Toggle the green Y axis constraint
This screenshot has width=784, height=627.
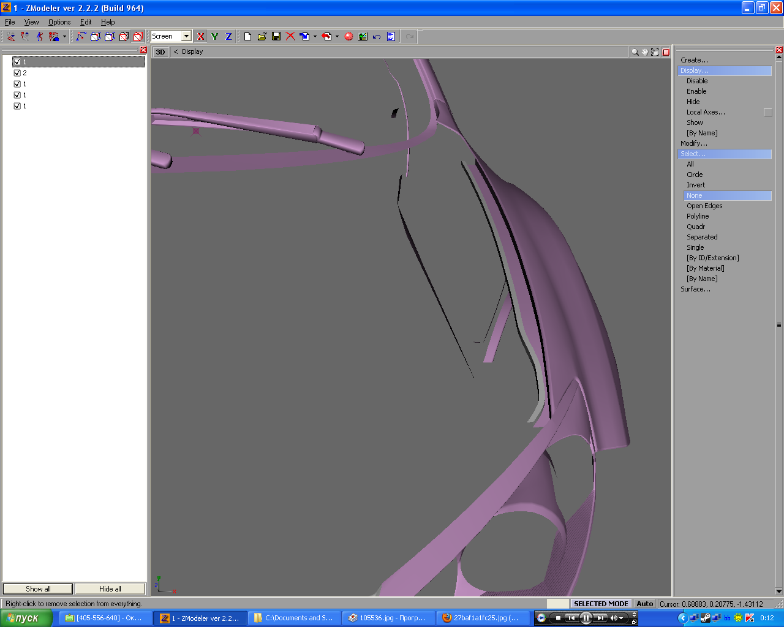[x=214, y=37]
